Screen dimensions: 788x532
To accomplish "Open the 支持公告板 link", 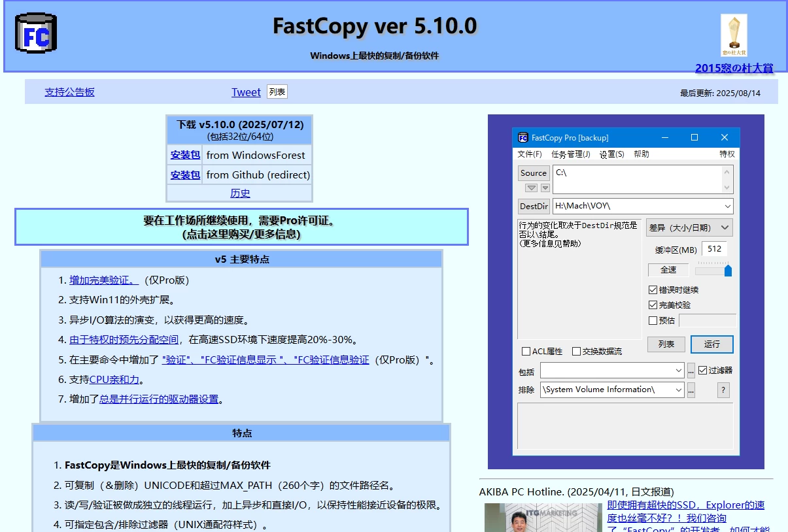I will 69,92.
